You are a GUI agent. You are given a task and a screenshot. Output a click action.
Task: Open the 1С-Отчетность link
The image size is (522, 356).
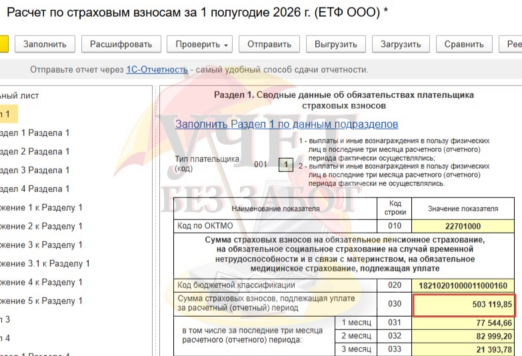(x=157, y=69)
